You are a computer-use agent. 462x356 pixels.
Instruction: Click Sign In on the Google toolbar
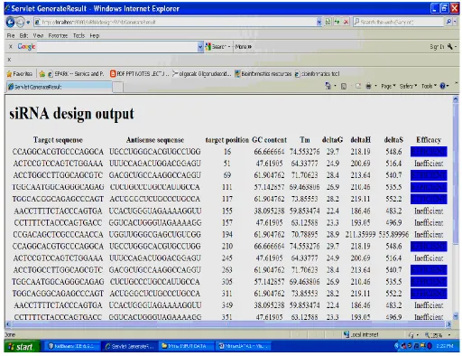[x=437, y=47]
